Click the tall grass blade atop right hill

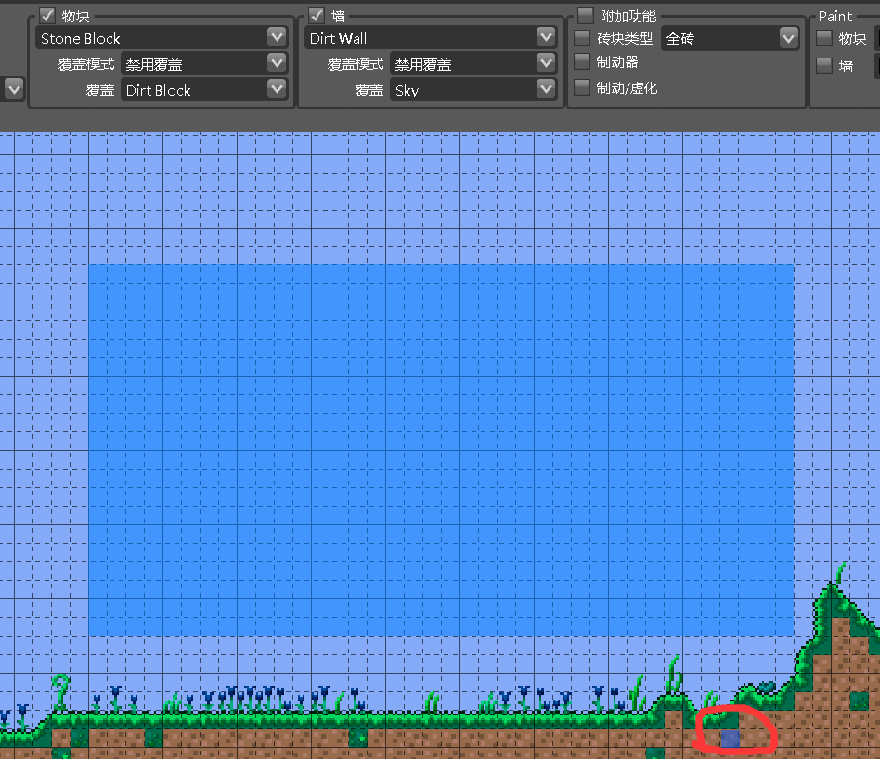838,573
